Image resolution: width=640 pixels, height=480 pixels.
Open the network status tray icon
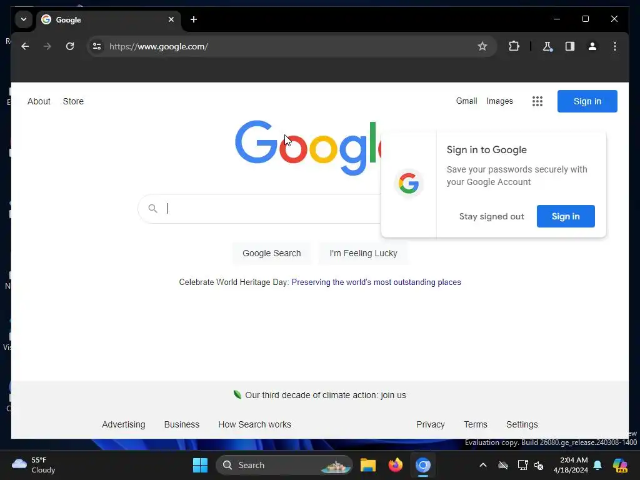[x=522, y=465]
